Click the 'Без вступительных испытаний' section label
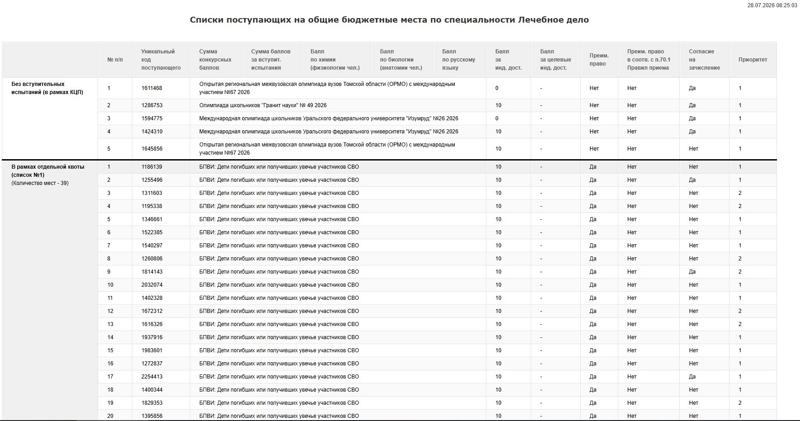 (x=47, y=88)
